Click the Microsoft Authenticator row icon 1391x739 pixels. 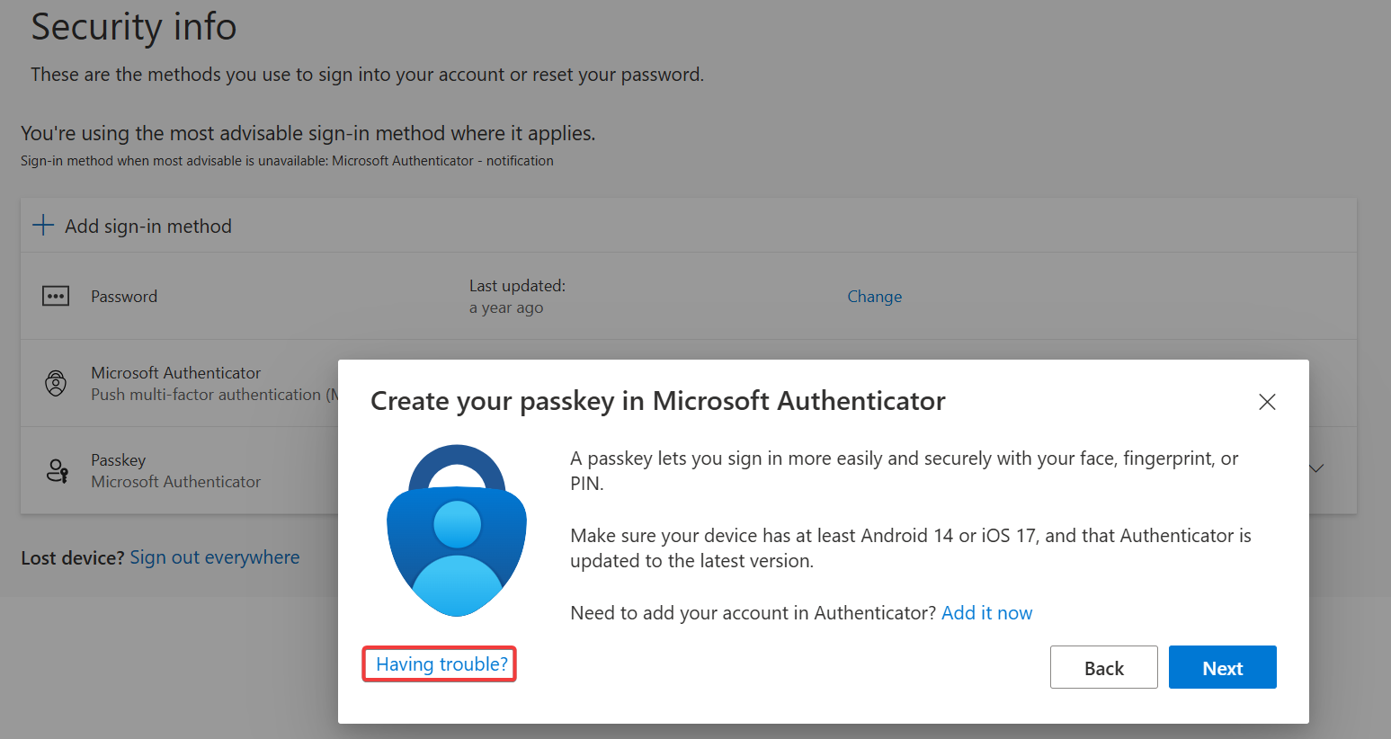pos(56,383)
